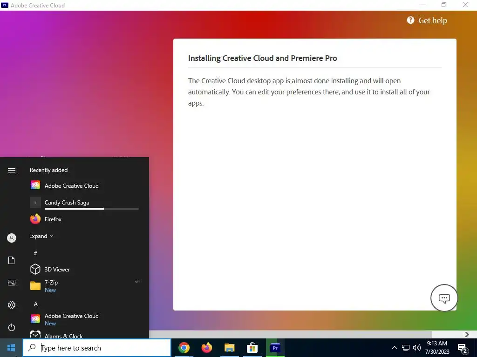Open Documents from Start sidebar

tap(12, 260)
